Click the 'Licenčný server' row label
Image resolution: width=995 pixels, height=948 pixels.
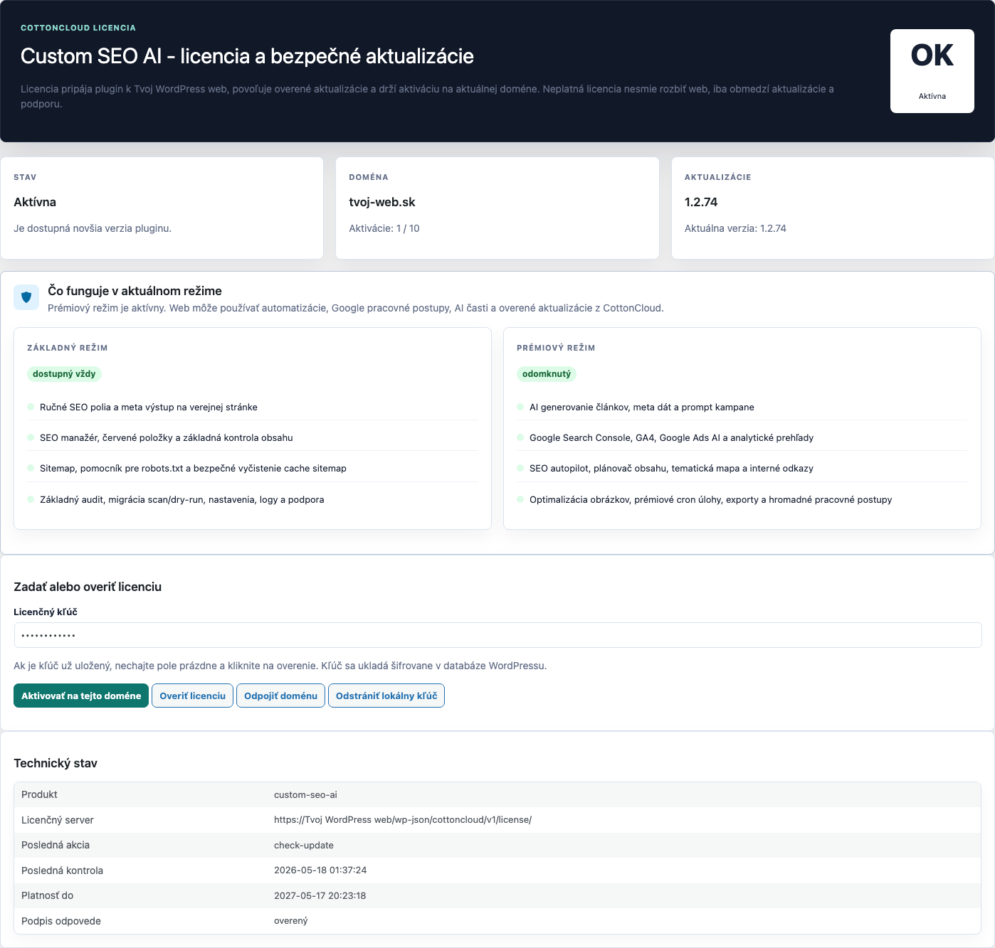click(x=58, y=820)
